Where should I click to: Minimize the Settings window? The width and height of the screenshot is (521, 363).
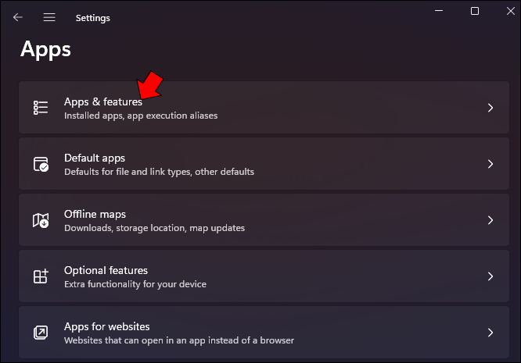click(x=439, y=11)
